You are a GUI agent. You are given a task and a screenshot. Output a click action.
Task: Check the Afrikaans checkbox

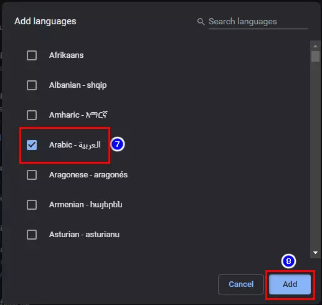pos(32,55)
